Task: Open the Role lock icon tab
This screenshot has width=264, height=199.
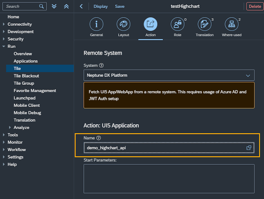Action: coord(178,24)
